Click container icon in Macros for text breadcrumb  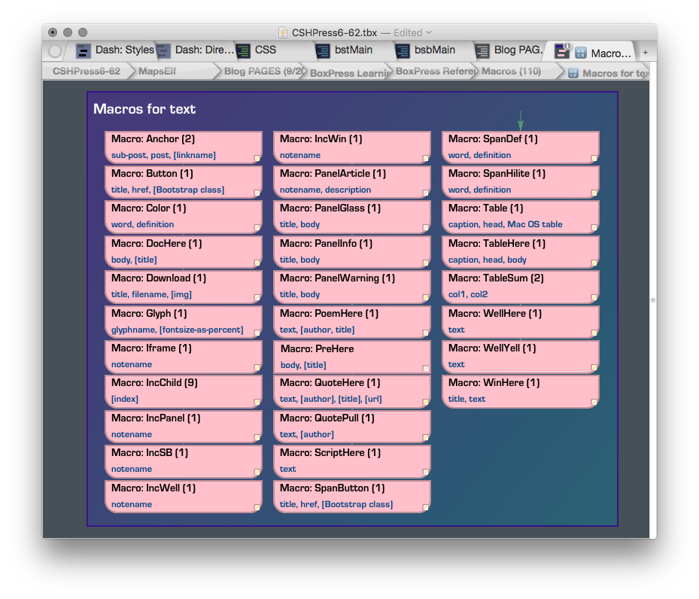[x=573, y=73]
